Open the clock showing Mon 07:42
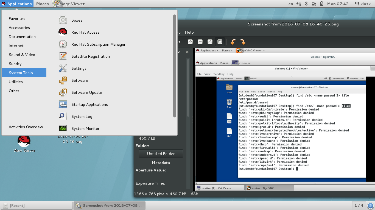The width and height of the screenshot is (375, 210). [338, 4]
